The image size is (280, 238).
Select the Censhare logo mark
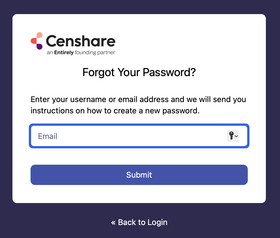point(37,41)
